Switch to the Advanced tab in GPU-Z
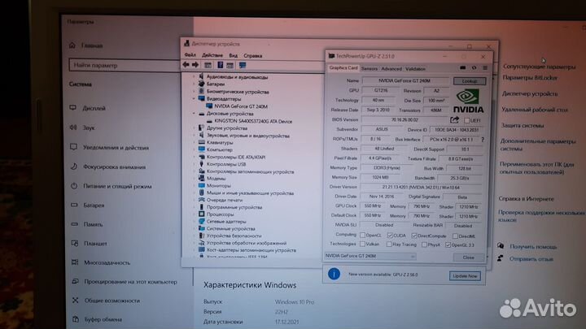 click(391, 68)
